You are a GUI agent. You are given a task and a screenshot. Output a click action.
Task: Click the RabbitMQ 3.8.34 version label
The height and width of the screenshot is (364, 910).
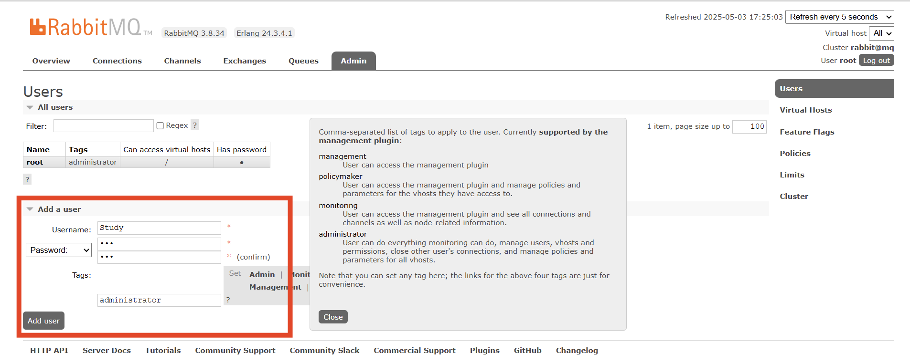click(194, 33)
